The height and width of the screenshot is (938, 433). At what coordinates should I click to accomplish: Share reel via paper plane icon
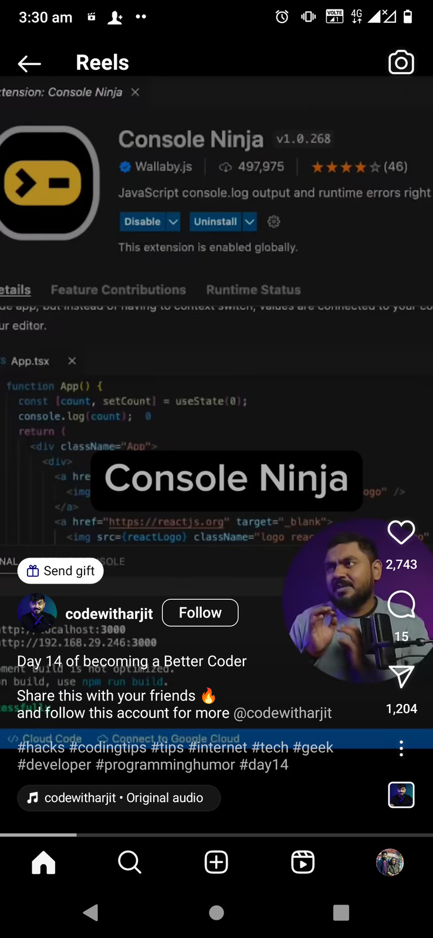(x=402, y=677)
